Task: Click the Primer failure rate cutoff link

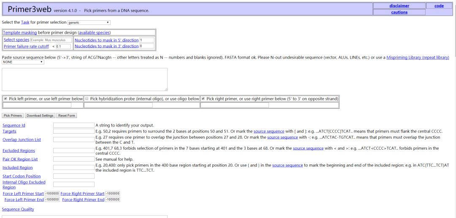Action: tap(26, 46)
